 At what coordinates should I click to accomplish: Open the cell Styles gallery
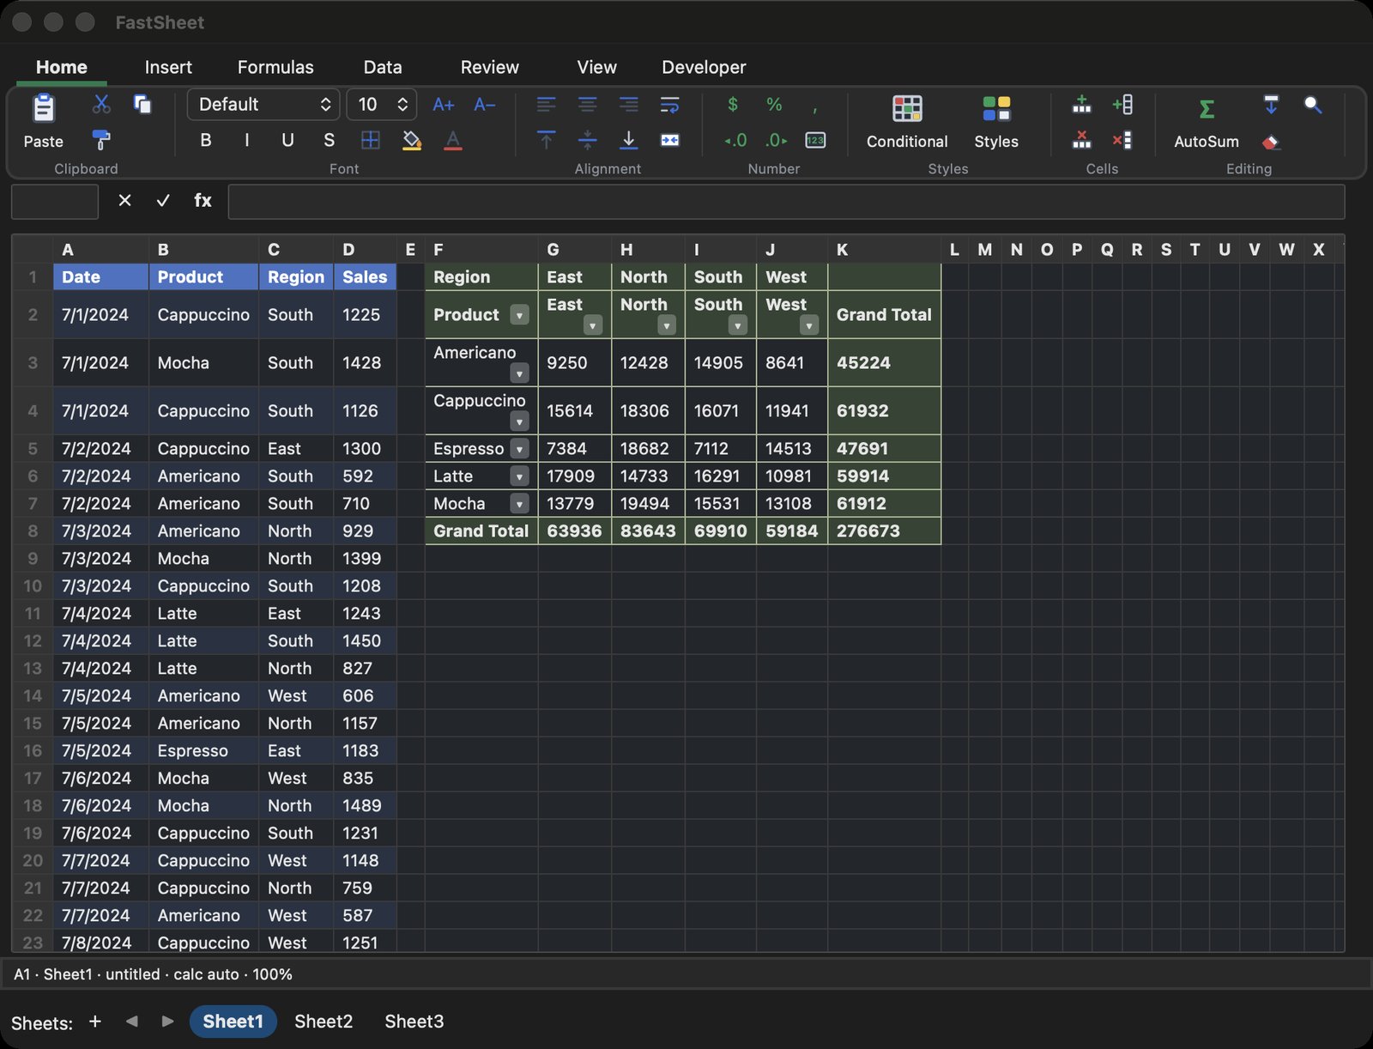tap(996, 121)
